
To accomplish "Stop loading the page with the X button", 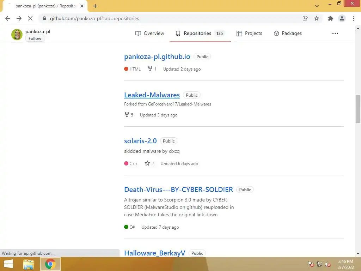I will click(30, 18).
